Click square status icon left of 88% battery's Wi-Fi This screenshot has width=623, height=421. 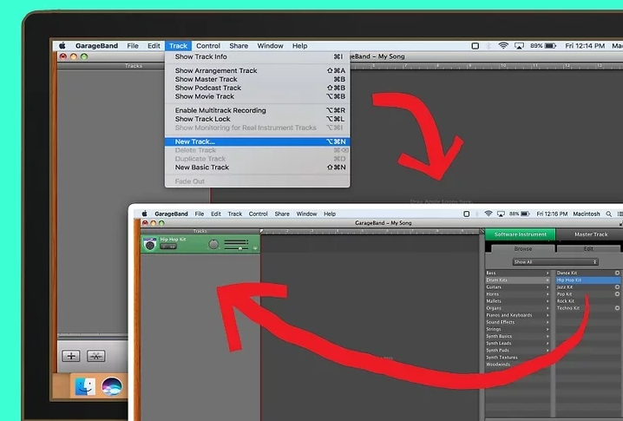tap(467, 214)
